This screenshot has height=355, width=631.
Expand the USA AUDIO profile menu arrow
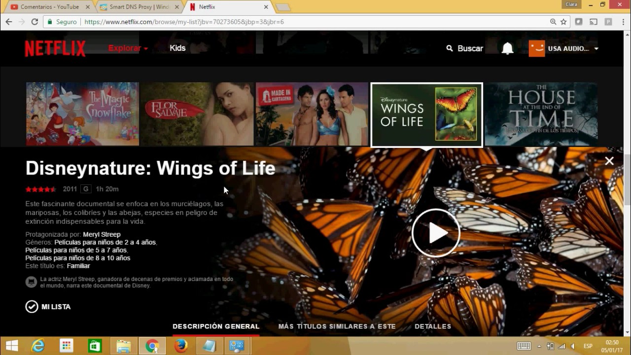coord(596,48)
